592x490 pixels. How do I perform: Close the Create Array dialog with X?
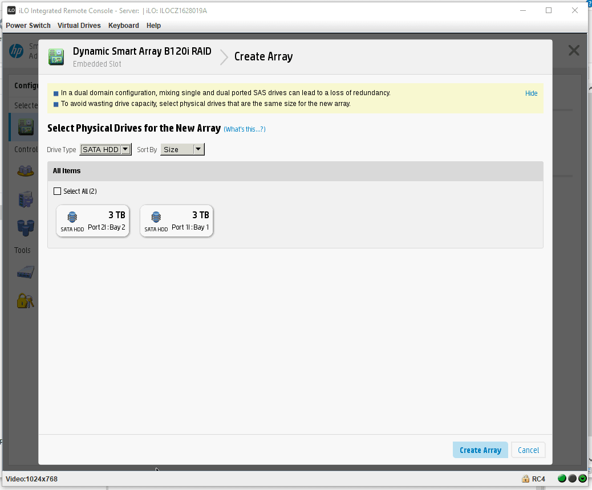tap(574, 50)
